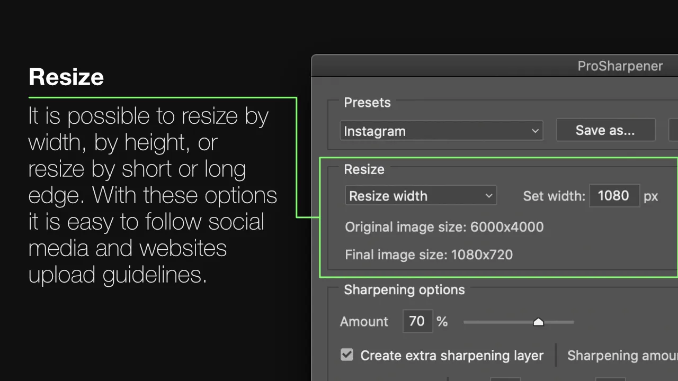Viewport: 678px width, 381px height.
Task: Click the Presets section header
Action: pos(367,102)
